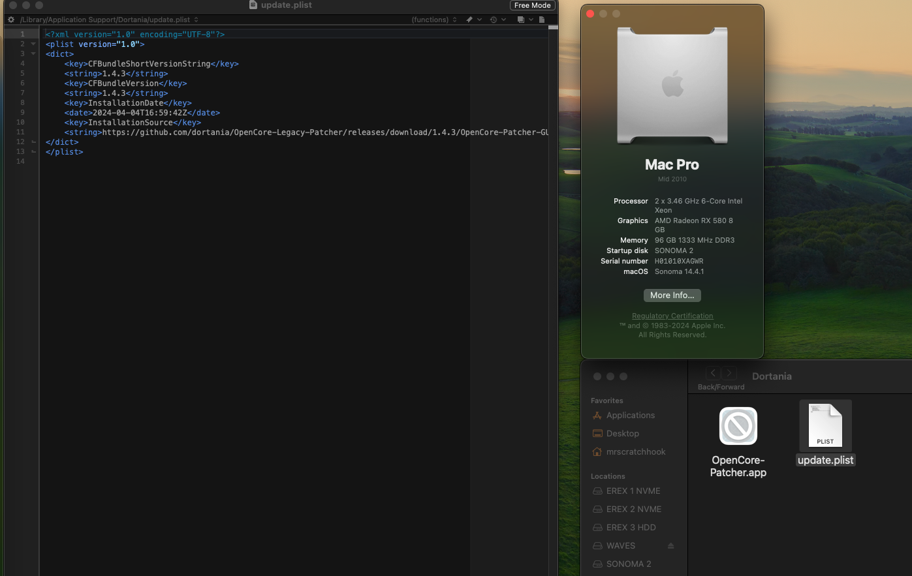Go back in the Finder Dortania window
This screenshot has width=912, height=576.
point(713,373)
